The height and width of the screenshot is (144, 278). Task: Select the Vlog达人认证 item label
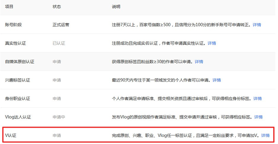click(x=18, y=117)
